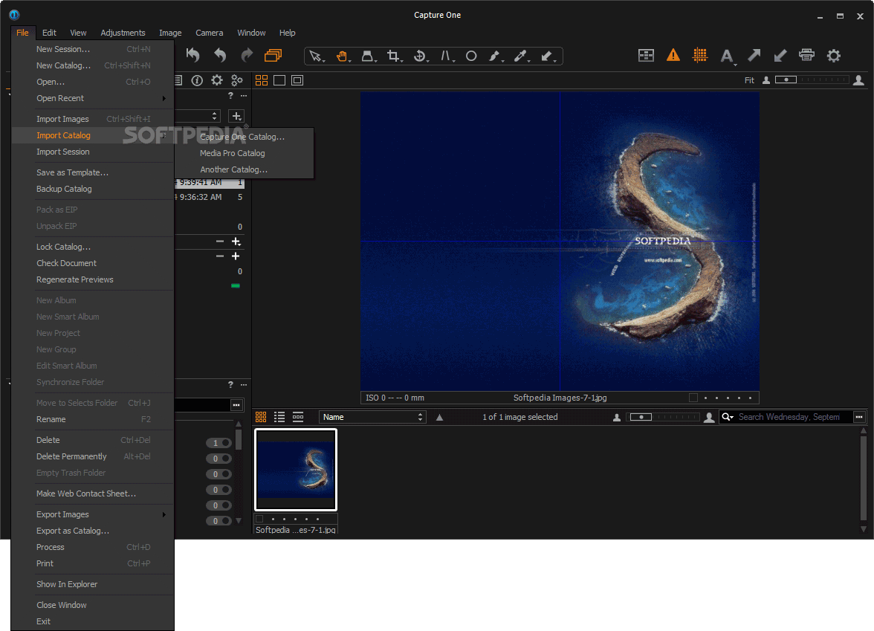
Task: Toggle the first filter pill showing 1
Action: (221, 443)
